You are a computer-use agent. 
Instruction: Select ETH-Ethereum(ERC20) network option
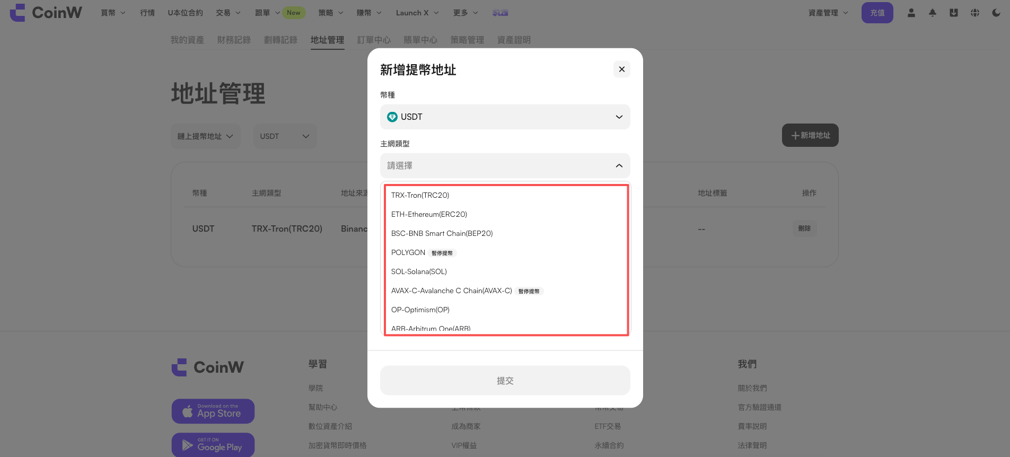click(x=505, y=214)
